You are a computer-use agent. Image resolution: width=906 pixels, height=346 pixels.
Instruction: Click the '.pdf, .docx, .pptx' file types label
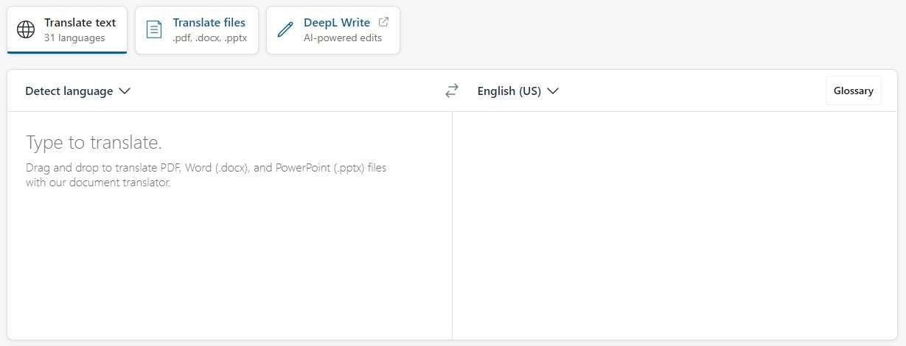pyautogui.click(x=209, y=38)
